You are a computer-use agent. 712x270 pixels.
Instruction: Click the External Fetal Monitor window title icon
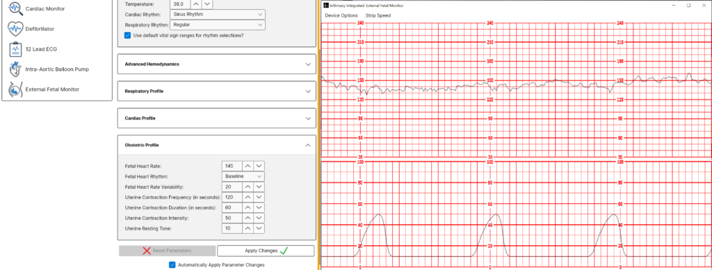pyautogui.click(x=325, y=6)
